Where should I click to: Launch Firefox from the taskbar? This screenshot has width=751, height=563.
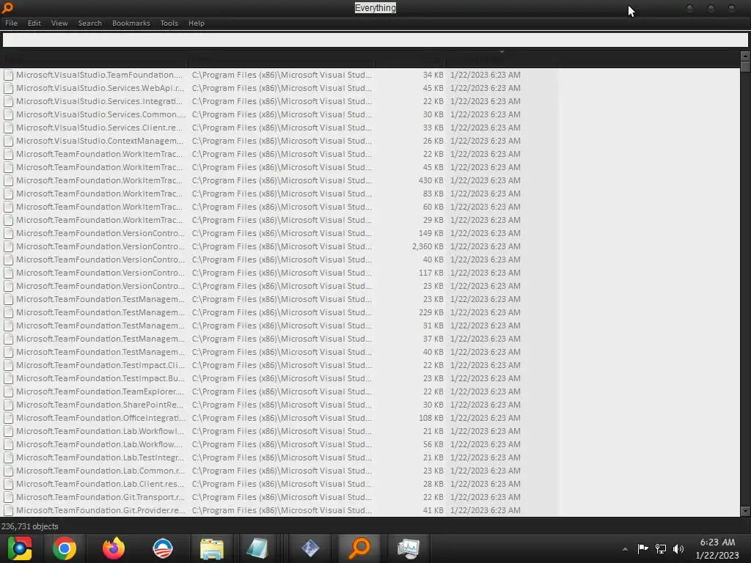pos(114,548)
